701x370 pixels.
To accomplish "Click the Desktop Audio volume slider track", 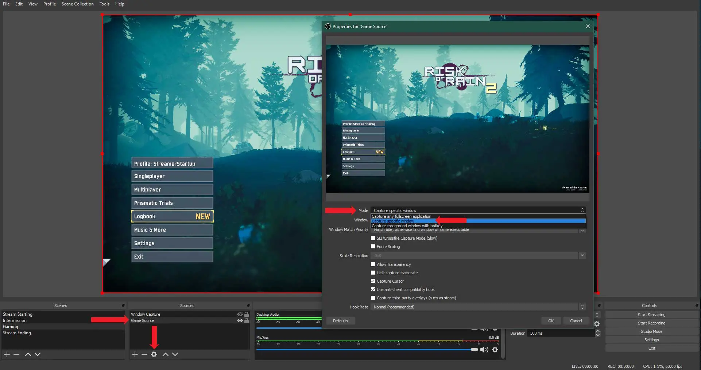I will tap(289, 328).
